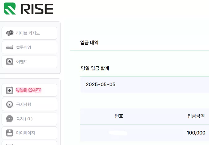Open 슬롯게임 menu item
This screenshot has width=209, height=145.
(x=29, y=47)
